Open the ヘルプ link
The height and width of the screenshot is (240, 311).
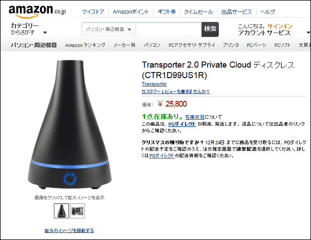click(x=268, y=12)
